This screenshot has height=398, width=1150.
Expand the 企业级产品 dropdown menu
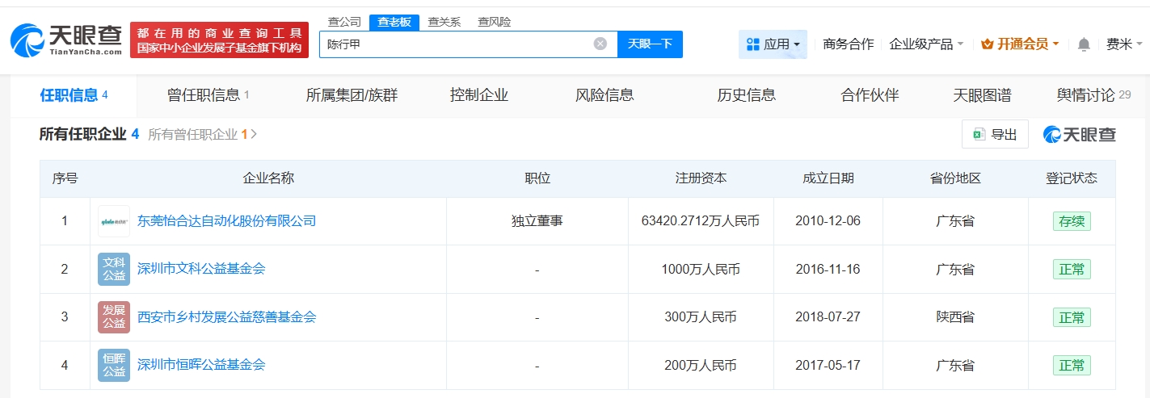point(925,44)
